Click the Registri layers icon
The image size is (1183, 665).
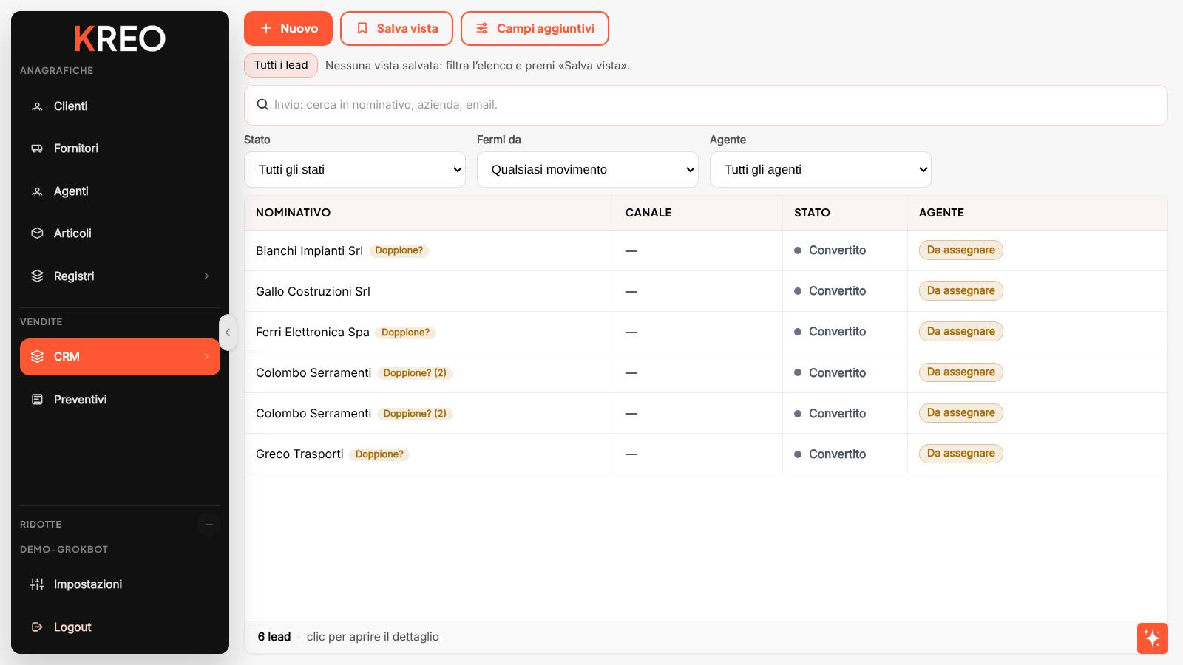(37, 276)
